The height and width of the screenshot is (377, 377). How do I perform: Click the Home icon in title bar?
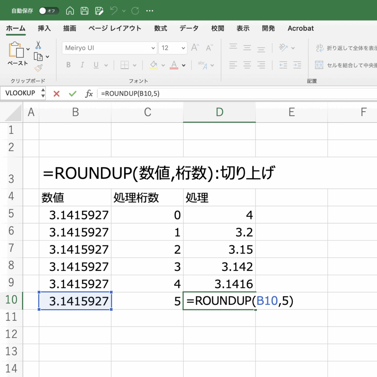click(x=70, y=11)
